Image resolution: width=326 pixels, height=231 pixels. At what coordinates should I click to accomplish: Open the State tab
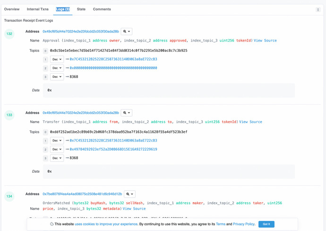pyautogui.click(x=81, y=9)
